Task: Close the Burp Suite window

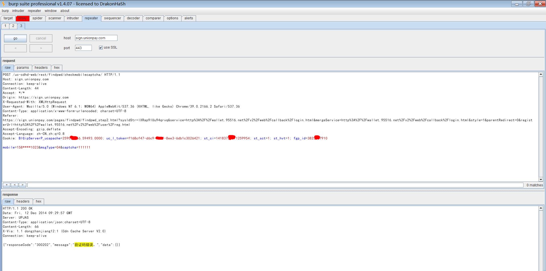Action: point(540,4)
